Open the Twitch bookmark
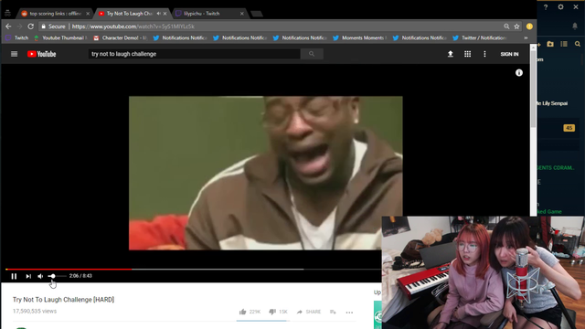585x329 pixels. [17, 37]
